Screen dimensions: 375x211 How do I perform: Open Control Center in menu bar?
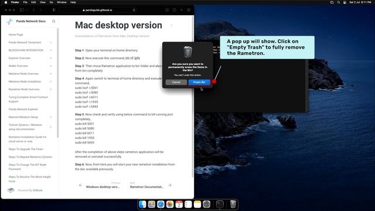(345, 2)
